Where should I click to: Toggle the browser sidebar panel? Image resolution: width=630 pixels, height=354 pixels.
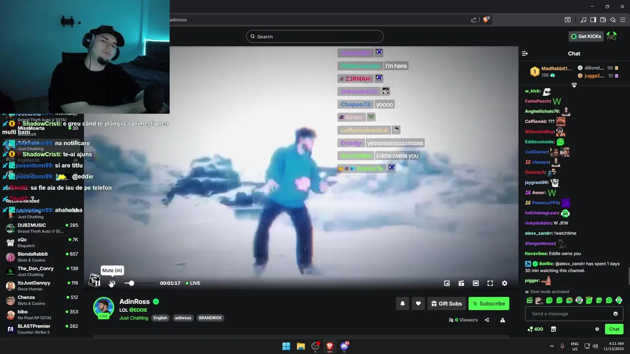coord(593,20)
